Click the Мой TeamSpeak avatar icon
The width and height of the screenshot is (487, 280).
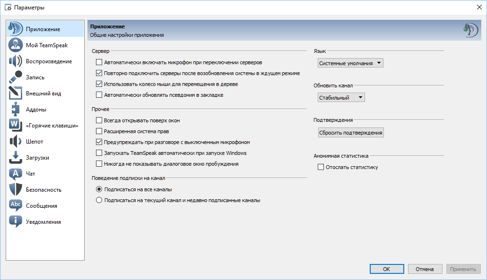(16, 45)
